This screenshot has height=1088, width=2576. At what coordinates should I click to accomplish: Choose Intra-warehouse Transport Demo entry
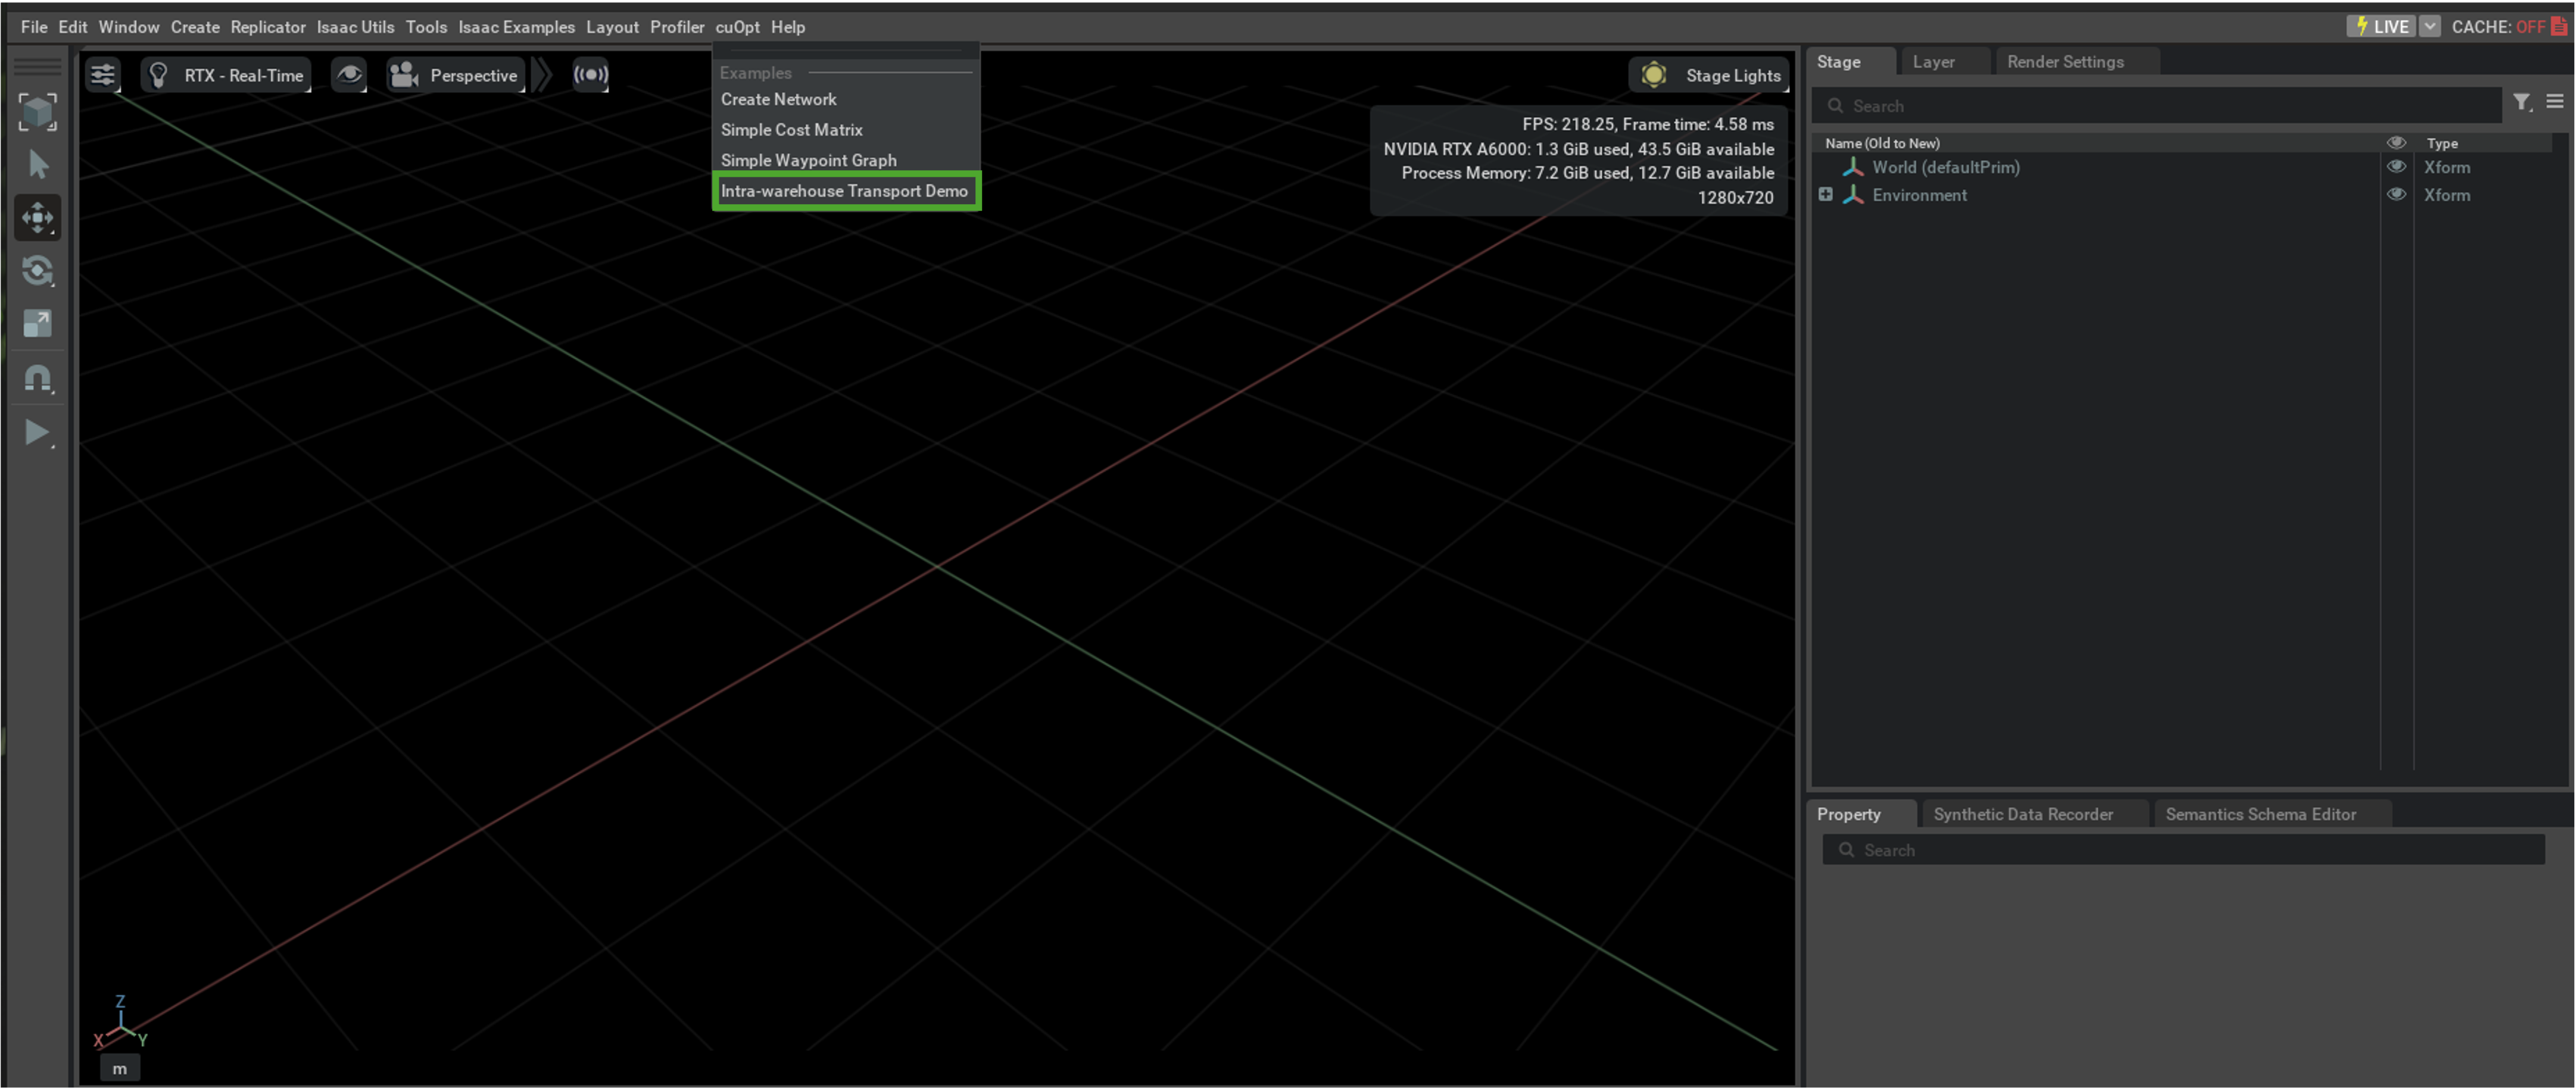pos(844,191)
